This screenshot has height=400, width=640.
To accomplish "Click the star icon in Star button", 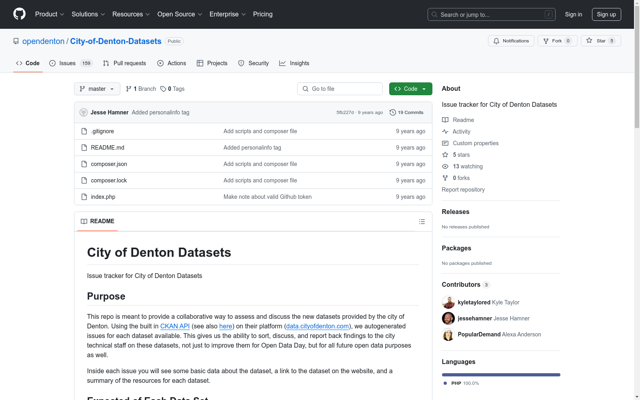I will click(589, 40).
